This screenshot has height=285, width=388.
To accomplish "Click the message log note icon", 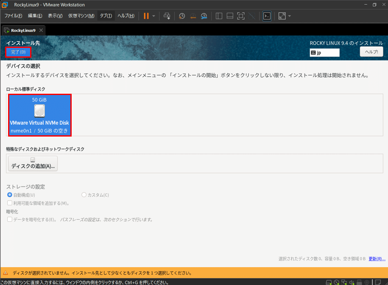I will [378, 282].
